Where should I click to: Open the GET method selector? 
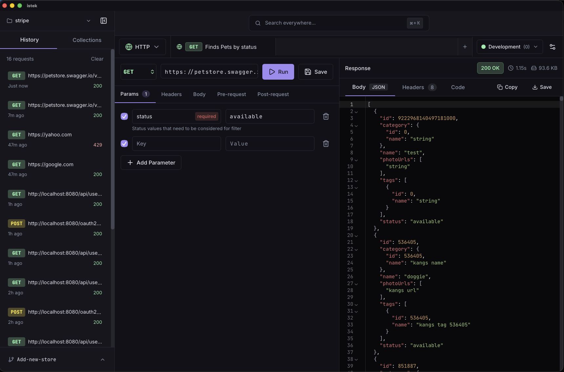pos(138,71)
